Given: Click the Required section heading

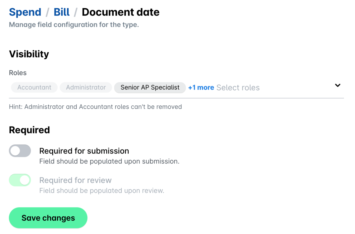Looking at the screenshot, I should point(29,130).
